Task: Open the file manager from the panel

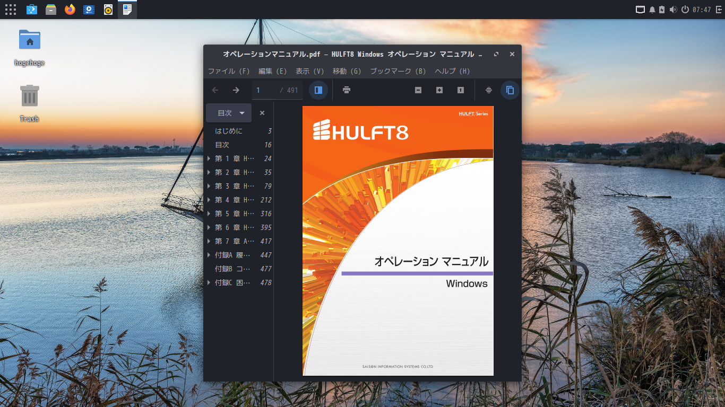Action: 51,10
